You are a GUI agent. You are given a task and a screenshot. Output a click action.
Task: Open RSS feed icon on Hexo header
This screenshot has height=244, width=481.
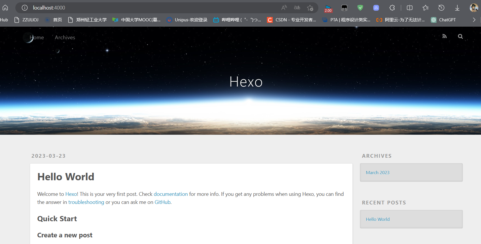point(444,36)
